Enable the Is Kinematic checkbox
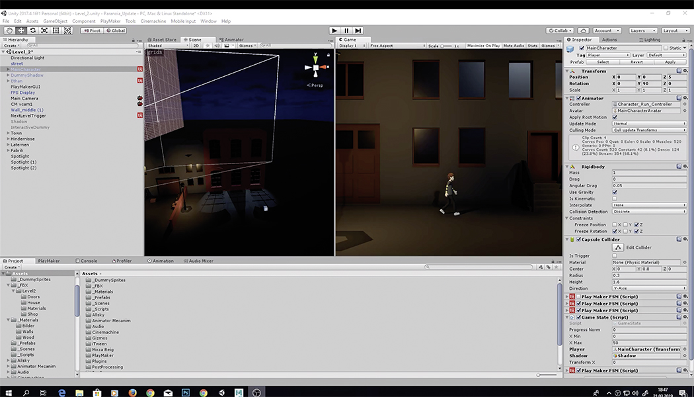Screen dimensions: 694x397 click(615, 198)
